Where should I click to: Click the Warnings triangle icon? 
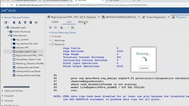click(x=53, y=40)
